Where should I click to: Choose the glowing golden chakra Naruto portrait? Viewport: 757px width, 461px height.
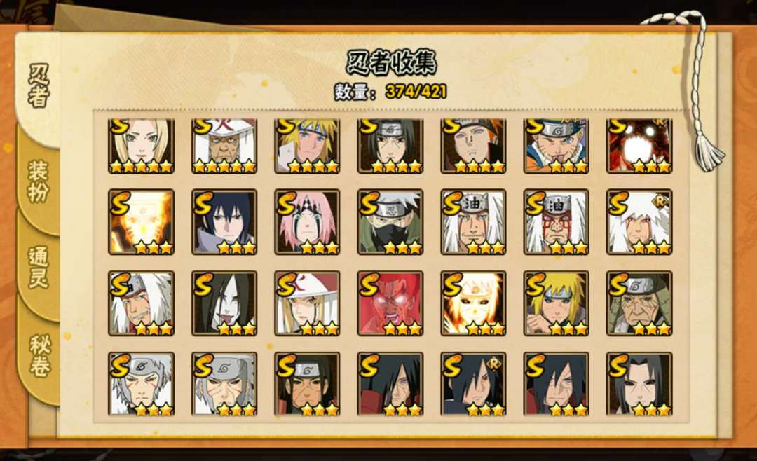[x=141, y=222]
